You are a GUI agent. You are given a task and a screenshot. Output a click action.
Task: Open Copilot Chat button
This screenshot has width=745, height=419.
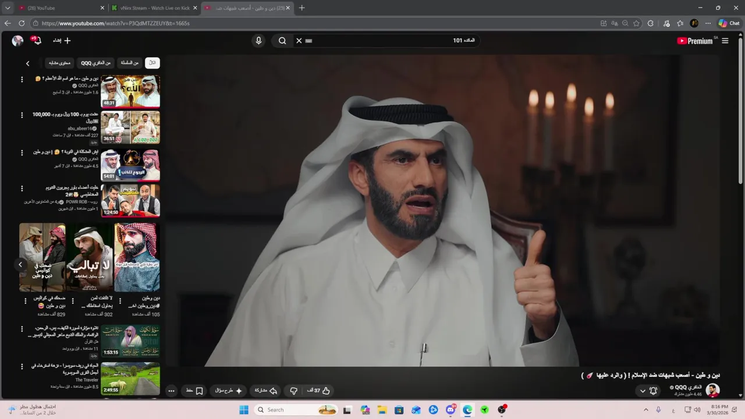[x=729, y=23]
